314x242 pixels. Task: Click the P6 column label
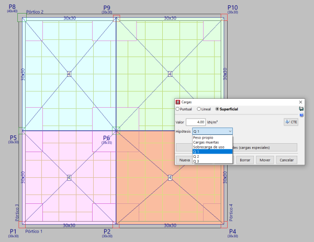pos(107,138)
